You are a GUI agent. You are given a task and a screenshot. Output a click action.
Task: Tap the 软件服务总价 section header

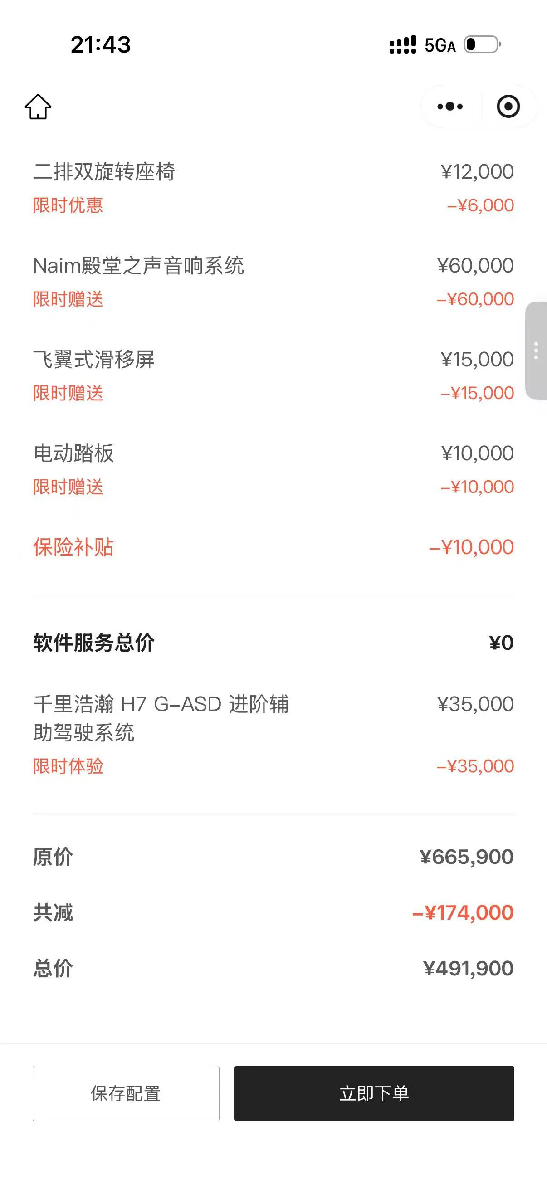tap(94, 643)
